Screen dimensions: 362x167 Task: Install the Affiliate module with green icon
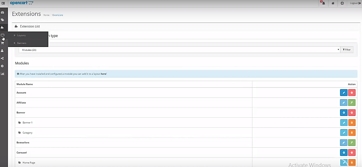click(352, 103)
